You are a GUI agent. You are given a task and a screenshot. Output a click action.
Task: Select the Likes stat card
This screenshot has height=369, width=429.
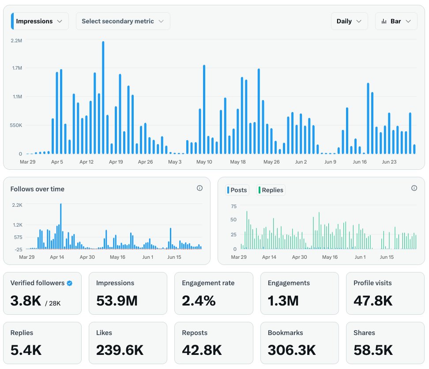pos(128,343)
